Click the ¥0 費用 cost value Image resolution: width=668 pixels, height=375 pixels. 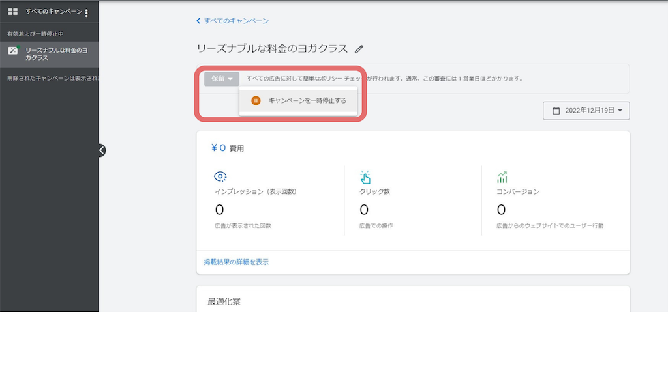click(228, 148)
